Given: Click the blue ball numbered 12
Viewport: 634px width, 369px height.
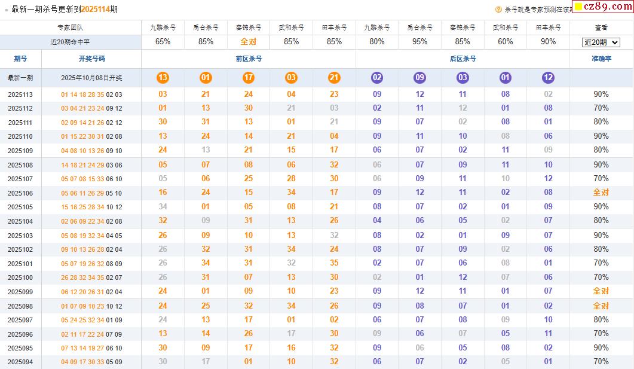Looking at the screenshot, I should pyautogui.click(x=548, y=78).
